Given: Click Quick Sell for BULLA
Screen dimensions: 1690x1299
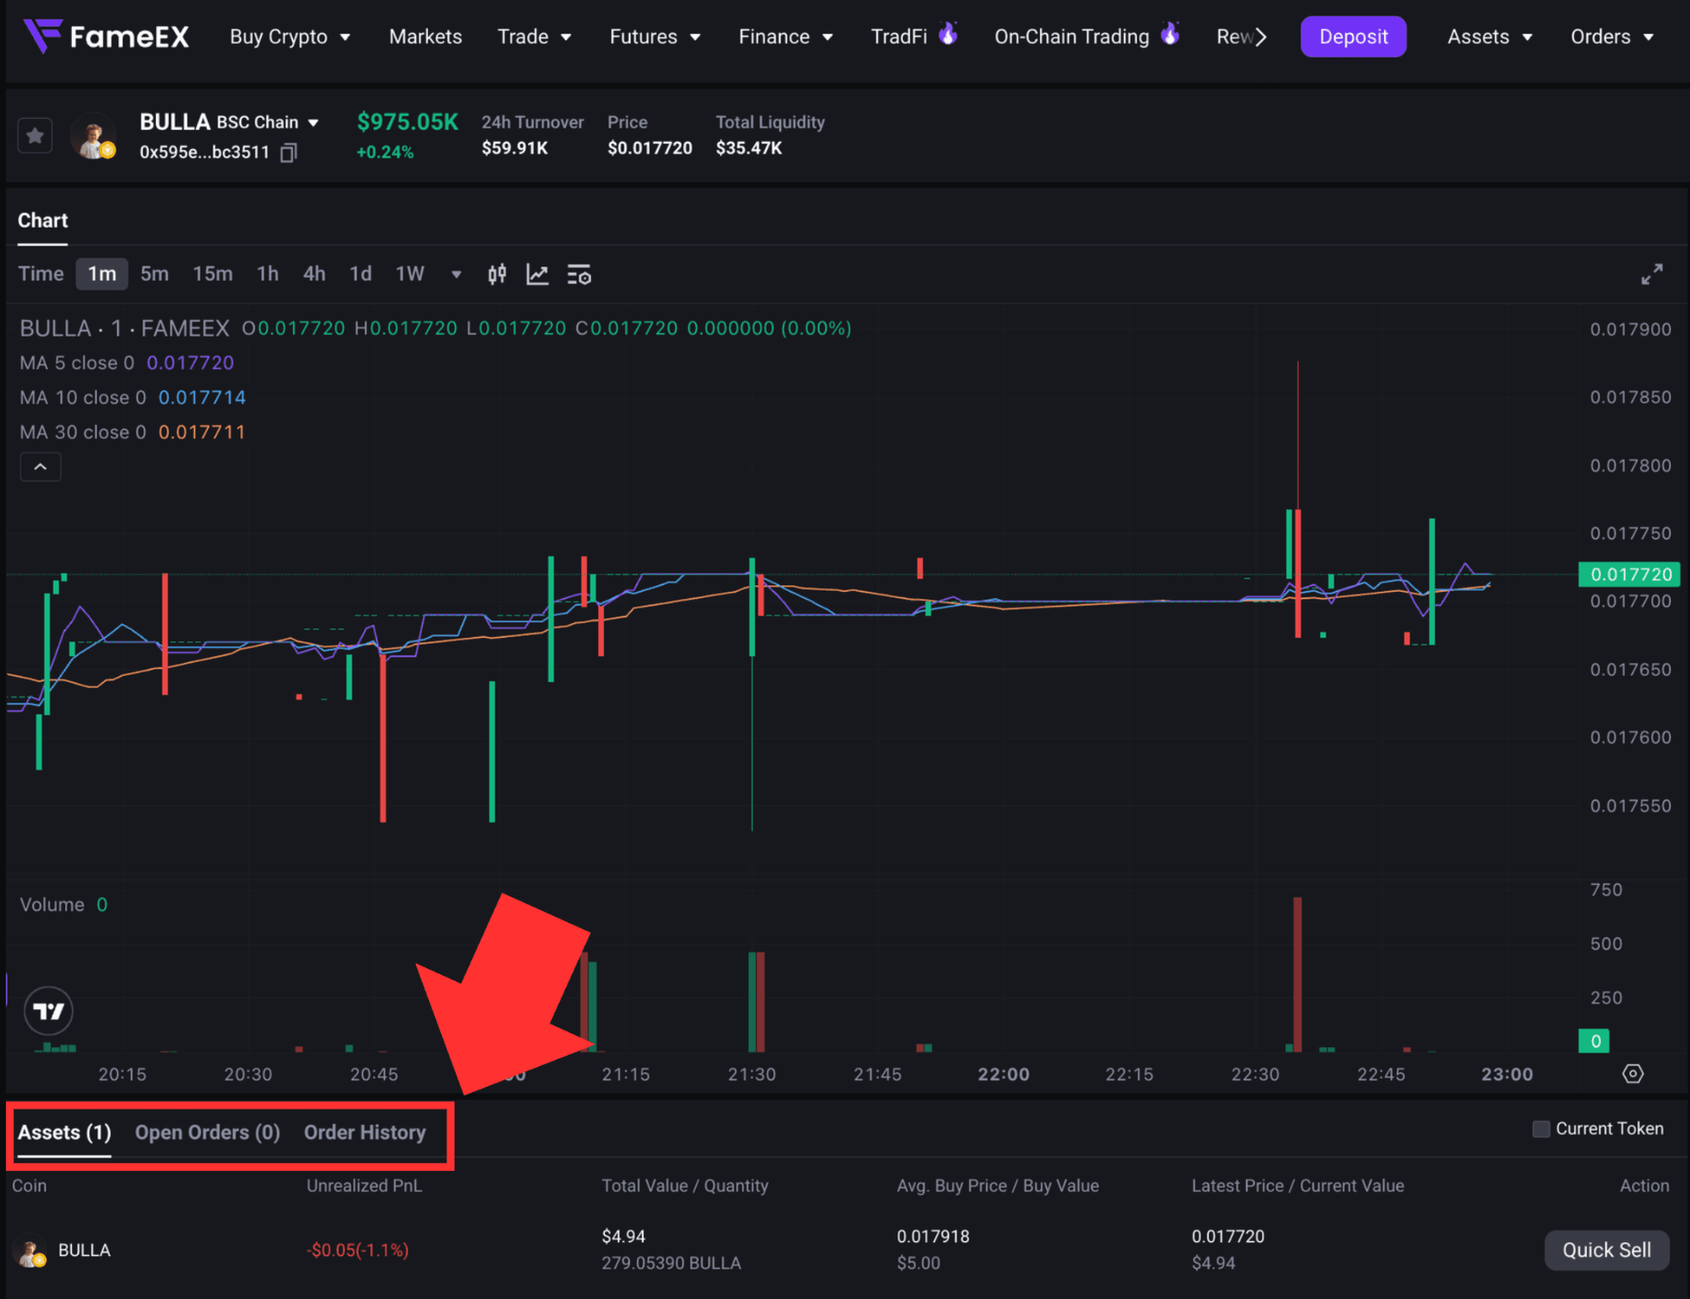Looking at the screenshot, I should tap(1607, 1250).
